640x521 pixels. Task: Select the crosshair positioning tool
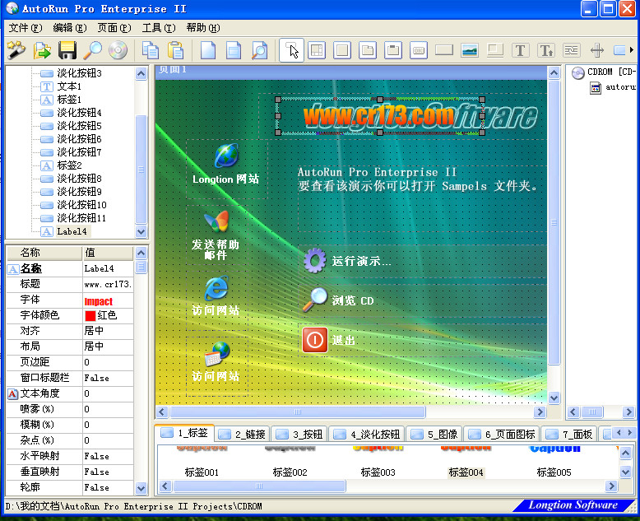coord(596,50)
